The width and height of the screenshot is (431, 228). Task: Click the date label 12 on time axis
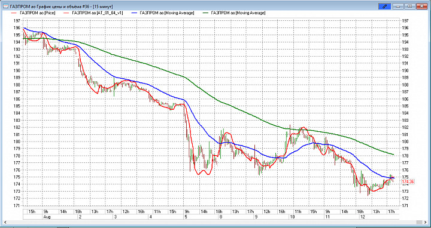(x=363, y=217)
